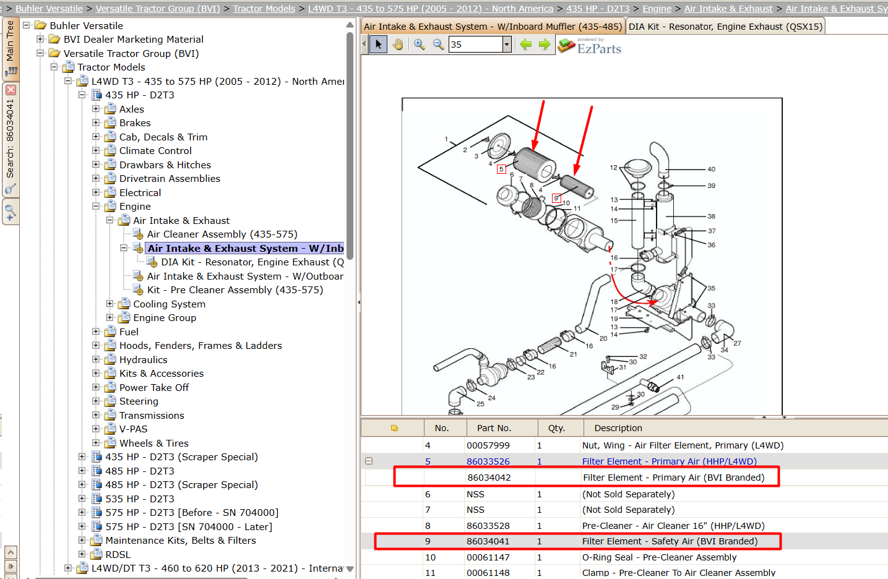
Task: Go back with the green left arrow
Action: point(525,45)
